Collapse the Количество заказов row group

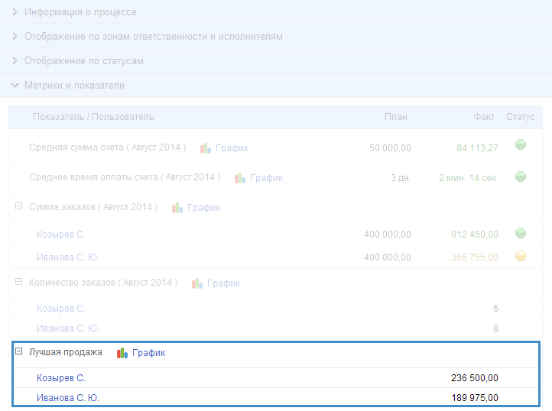(18, 282)
